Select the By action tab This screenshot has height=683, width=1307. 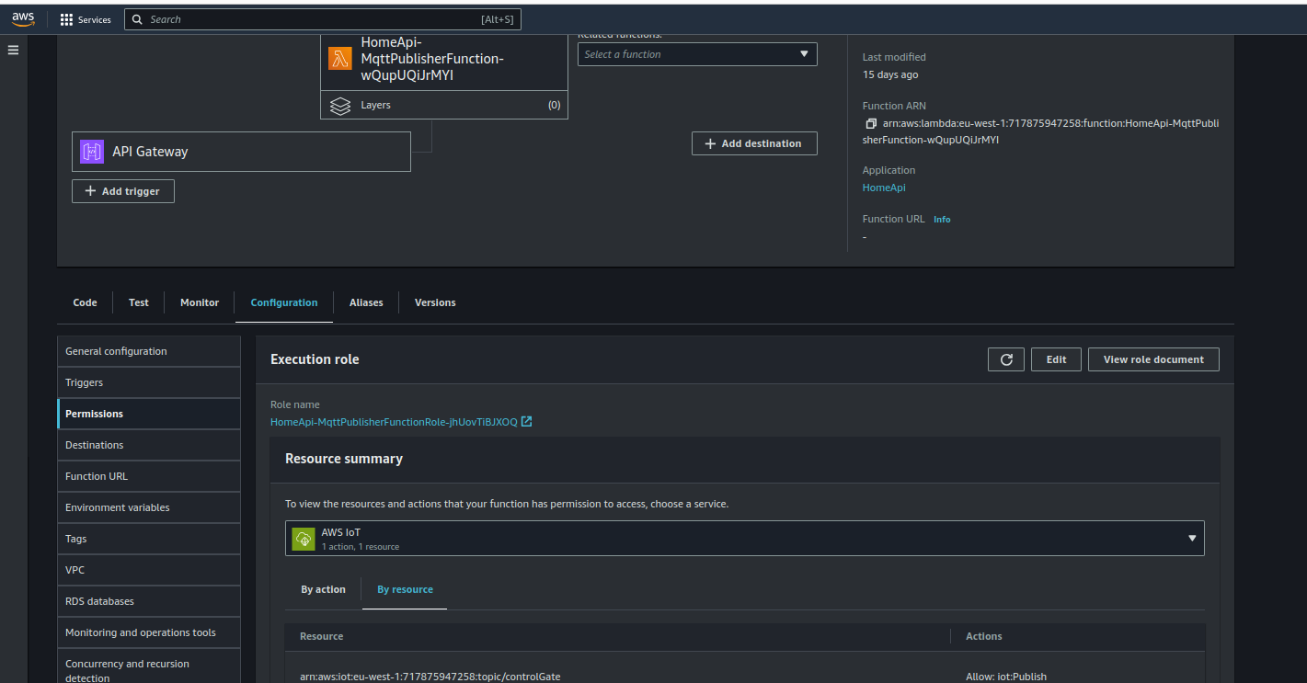[323, 589]
